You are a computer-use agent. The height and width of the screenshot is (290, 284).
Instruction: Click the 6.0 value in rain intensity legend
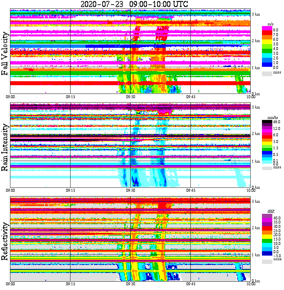[276, 135]
